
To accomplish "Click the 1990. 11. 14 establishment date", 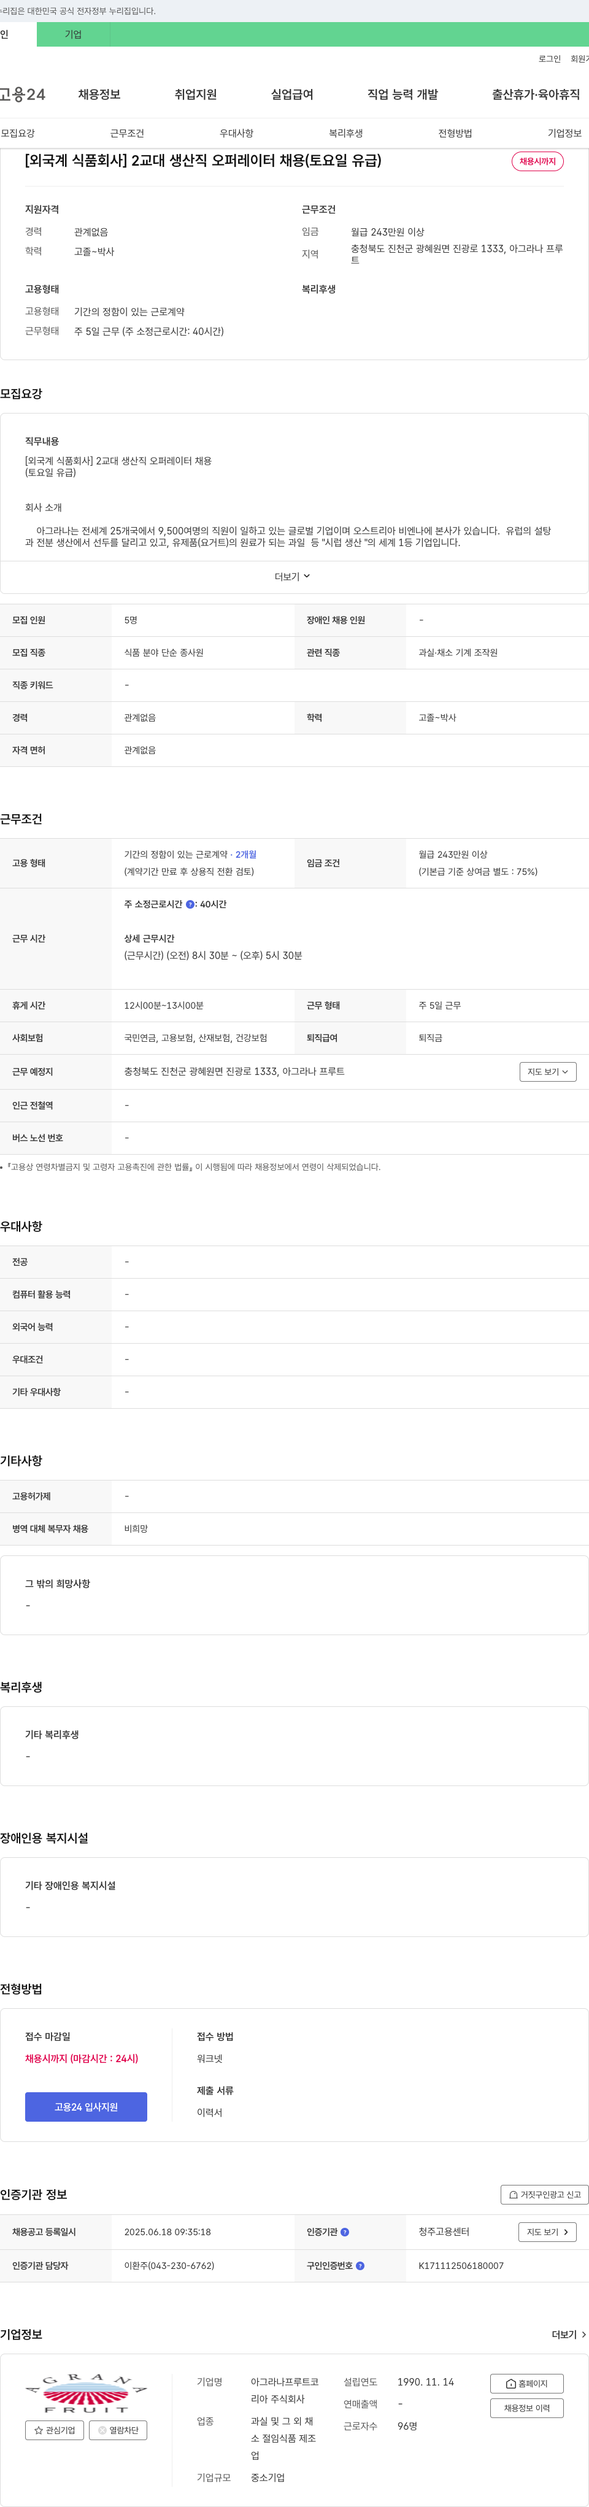I will (425, 2381).
